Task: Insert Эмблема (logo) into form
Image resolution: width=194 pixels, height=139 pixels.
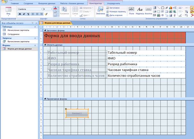Action: click(x=101, y=11)
